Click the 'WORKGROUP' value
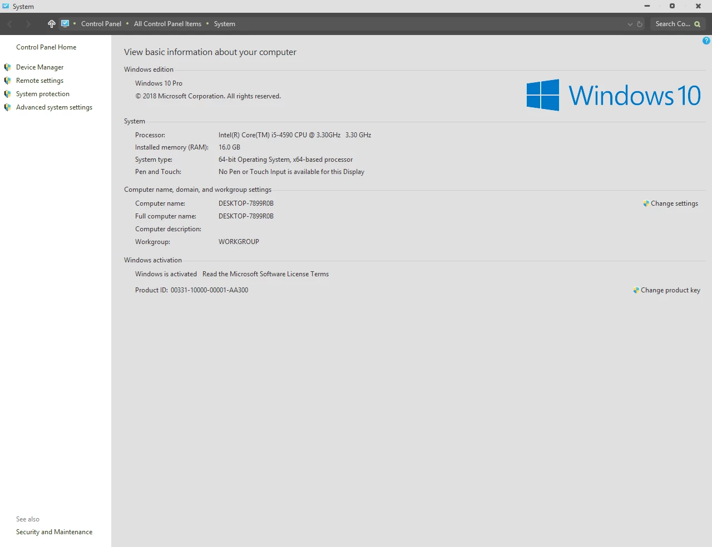The height and width of the screenshot is (547, 712). tap(239, 242)
